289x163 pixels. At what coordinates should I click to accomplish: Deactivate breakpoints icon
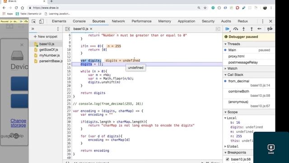(x=270, y=29)
